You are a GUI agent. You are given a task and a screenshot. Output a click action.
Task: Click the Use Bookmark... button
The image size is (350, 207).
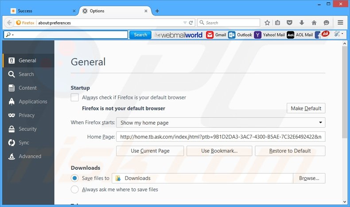219,151
